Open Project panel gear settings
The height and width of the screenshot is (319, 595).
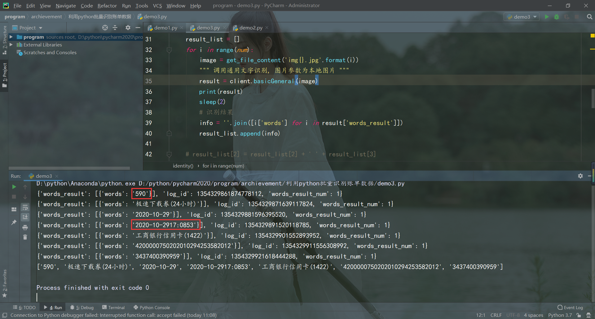128,28
